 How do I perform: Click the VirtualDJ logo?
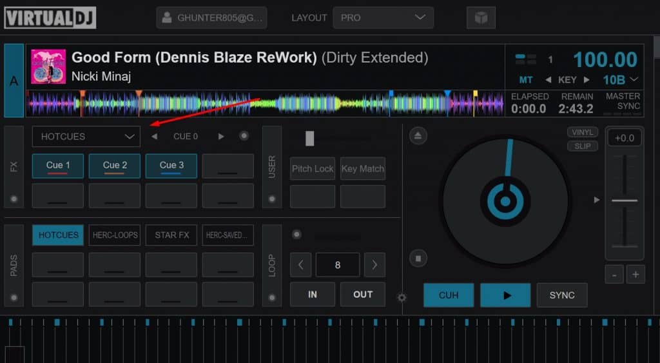[x=50, y=17]
